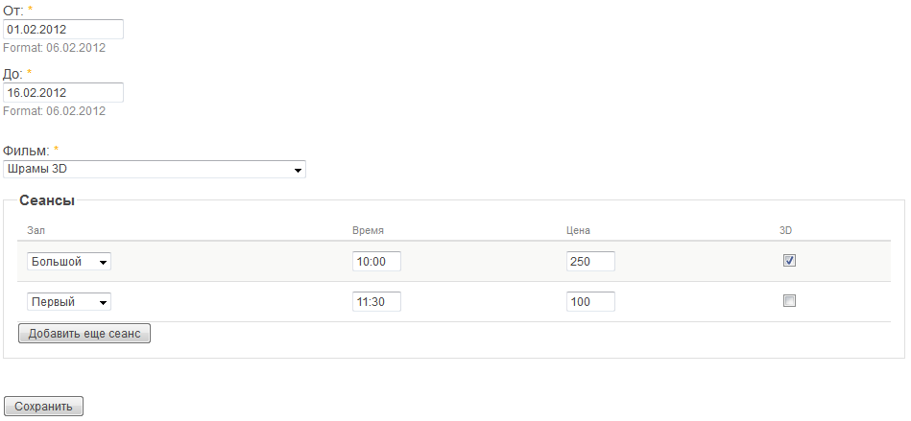Viewport: 911px width, 421px height.
Task: Uncheck 3D for the Большой session
Action: (790, 260)
